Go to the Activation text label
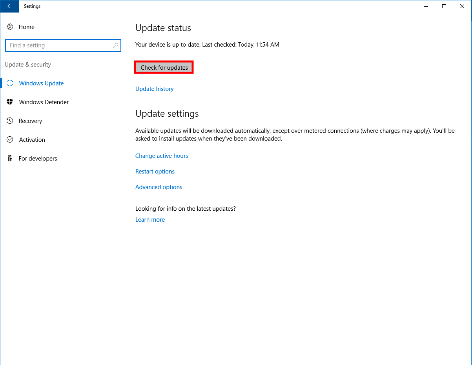This screenshot has height=365, width=472. pos(32,140)
